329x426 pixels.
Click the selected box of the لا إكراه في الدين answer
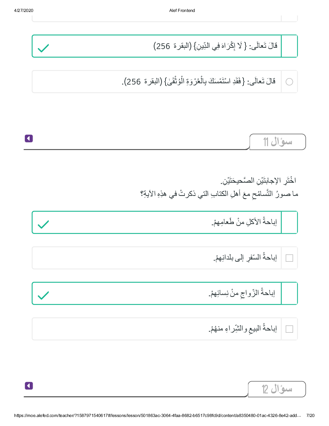point(289,46)
